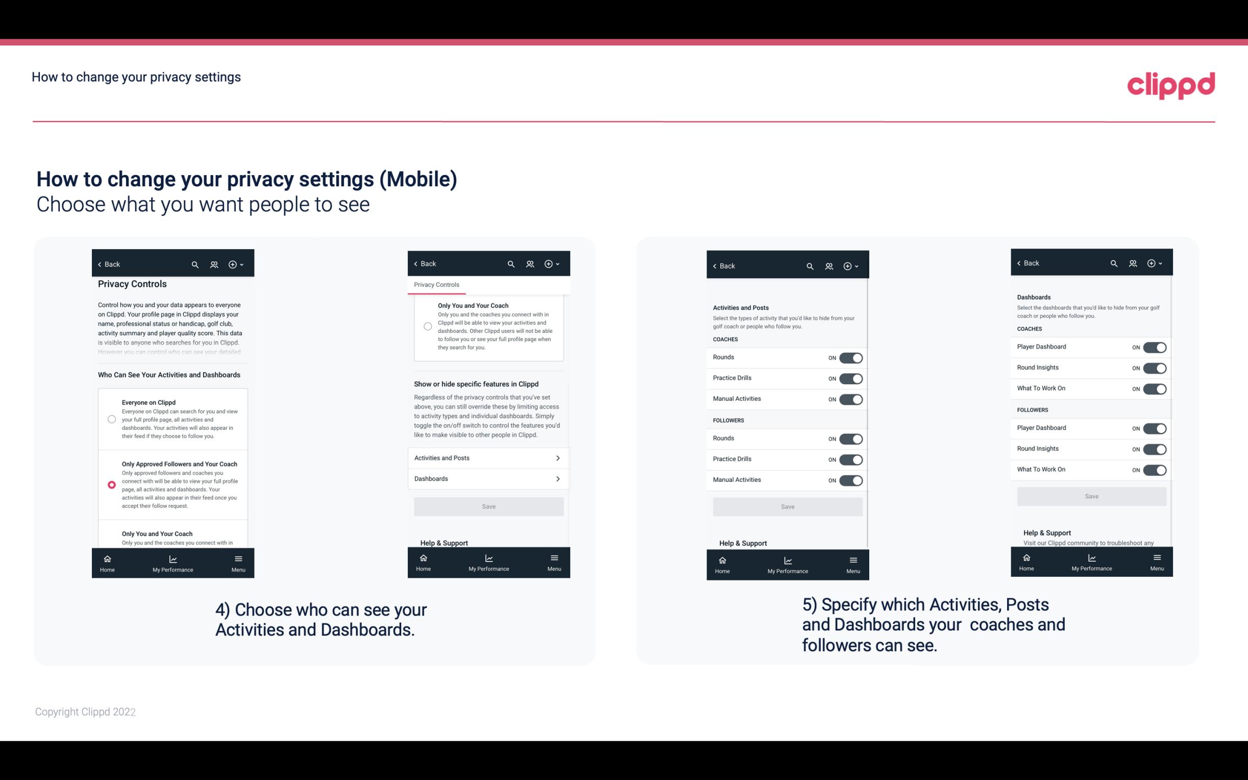This screenshot has height=780, width=1248.
Task: Click the search icon in top bar
Action: pos(194,264)
